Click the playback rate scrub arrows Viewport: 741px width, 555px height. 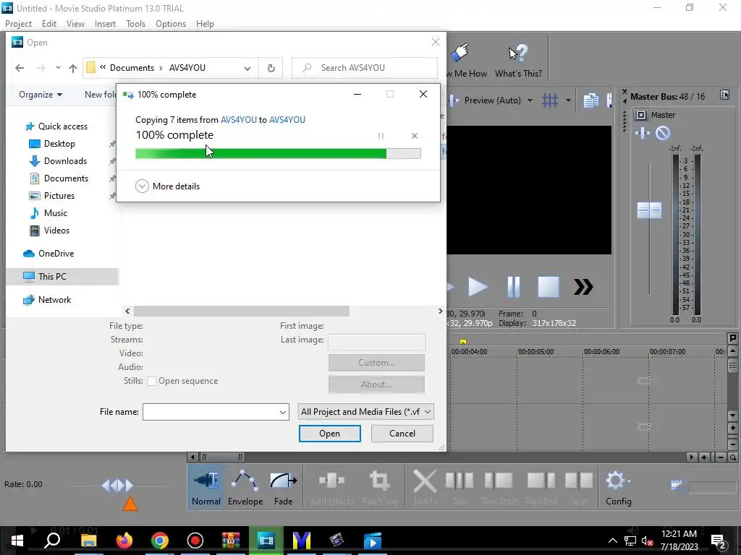click(x=118, y=485)
